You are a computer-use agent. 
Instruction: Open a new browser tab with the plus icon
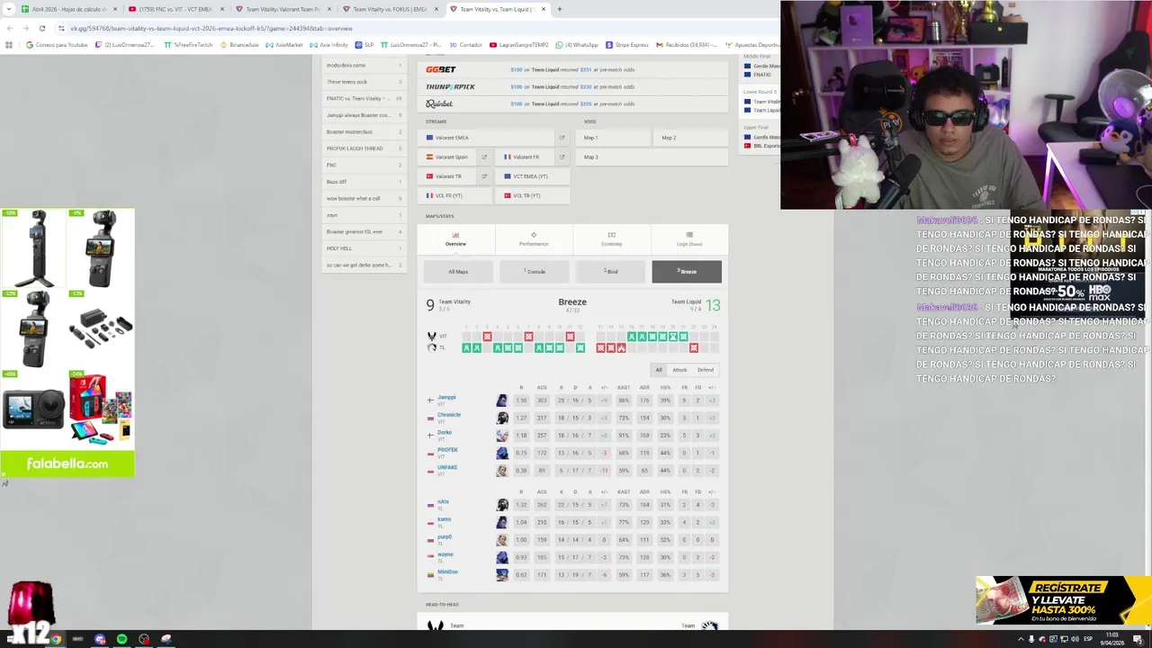pos(559,9)
